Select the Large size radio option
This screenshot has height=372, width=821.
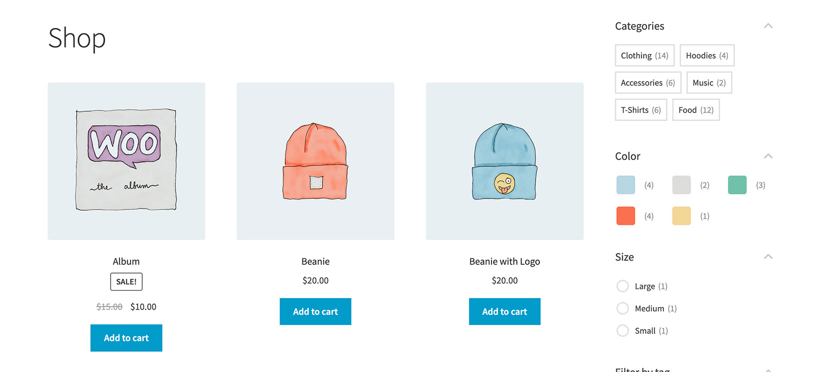pyautogui.click(x=622, y=286)
